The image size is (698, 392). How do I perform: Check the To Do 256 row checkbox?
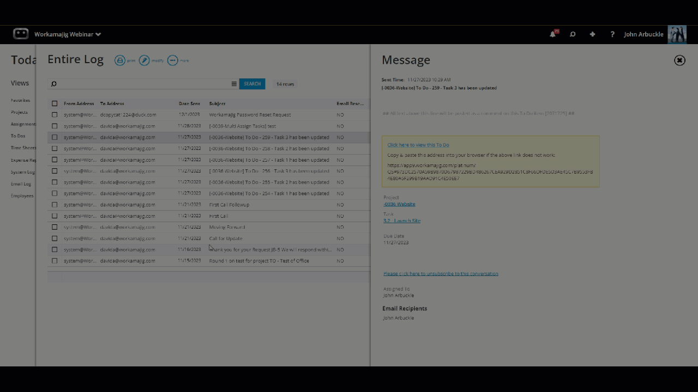coord(55,171)
